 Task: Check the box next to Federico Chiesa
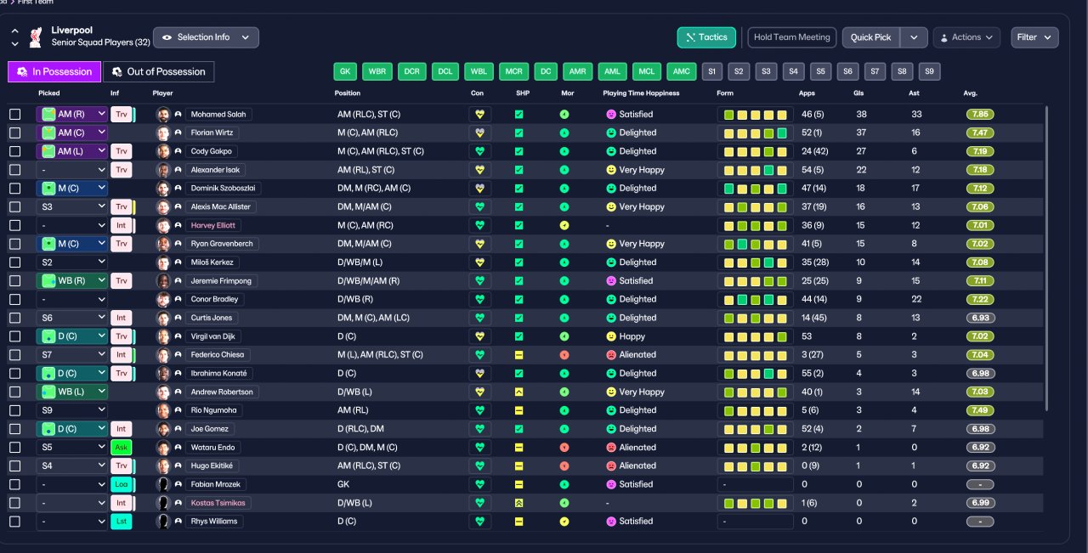(15, 355)
